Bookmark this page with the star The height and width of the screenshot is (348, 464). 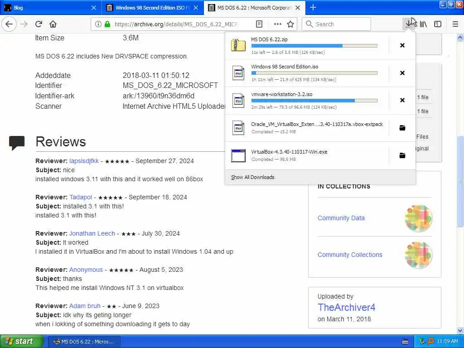(290, 24)
